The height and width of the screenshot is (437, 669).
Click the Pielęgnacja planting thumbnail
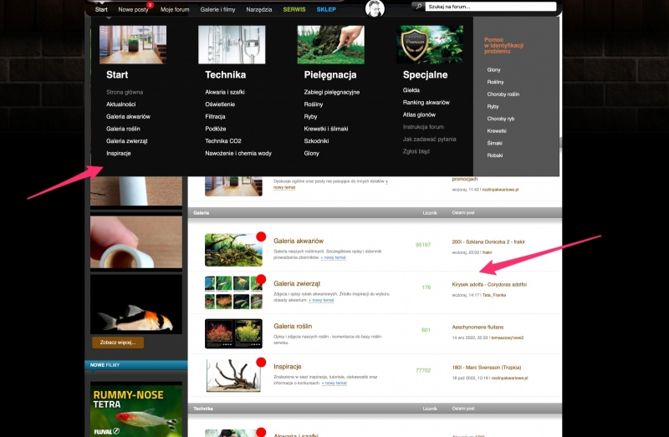tap(330, 44)
